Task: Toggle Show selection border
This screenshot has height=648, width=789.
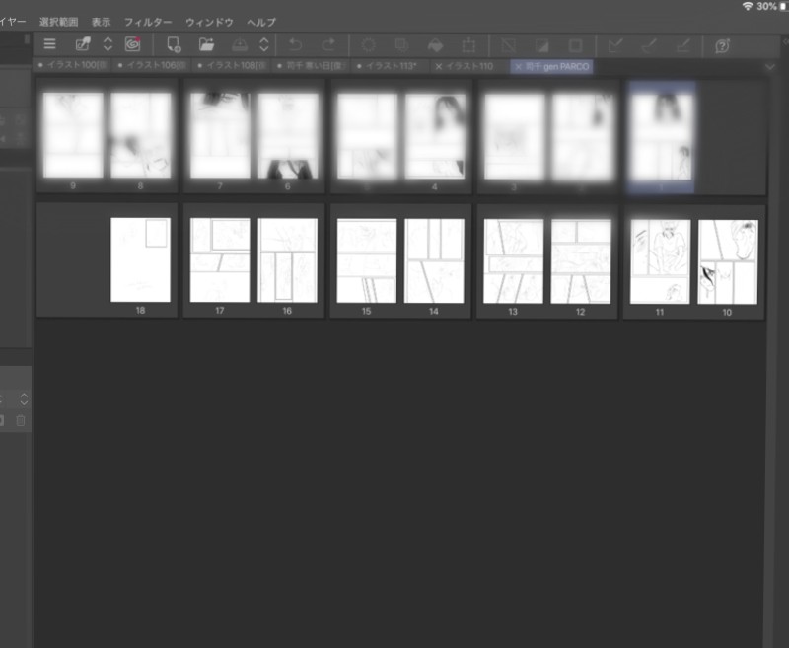Action: tap(575, 46)
